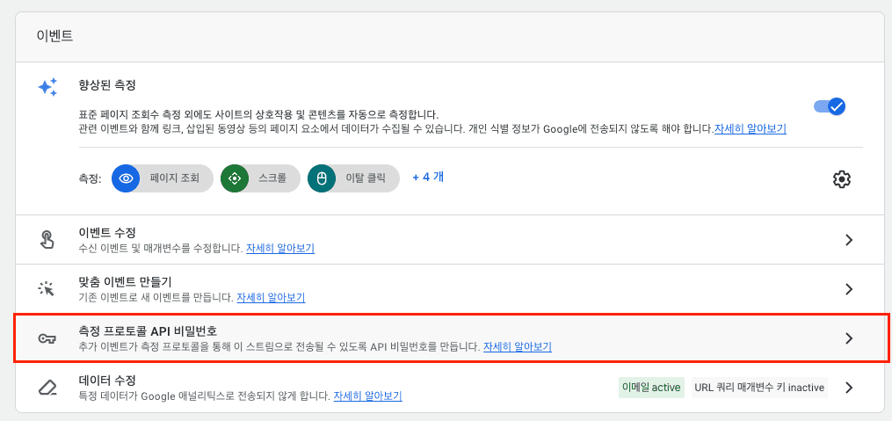This screenshot has height=421, width=892.
Task: Click the enhanced measurement sparkle icon
Action: 47,87
